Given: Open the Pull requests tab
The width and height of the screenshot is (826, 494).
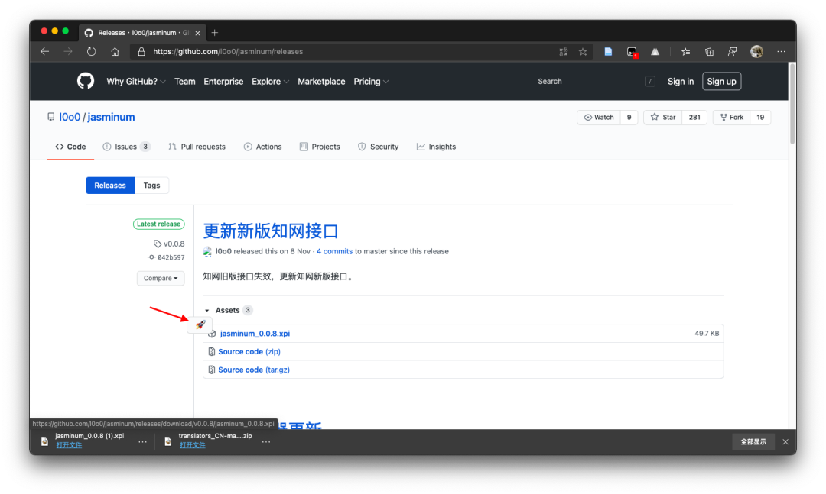Looking at the screenshot, I should (x=197, y=147).
